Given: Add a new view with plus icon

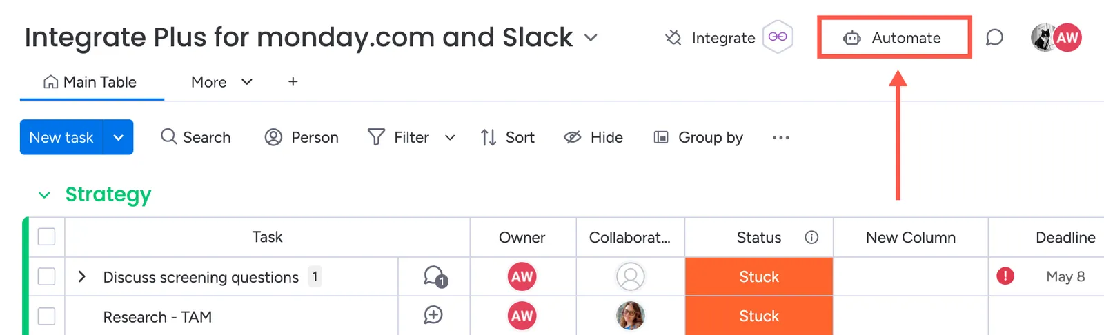Looking at the screenshot, I should point(293,81).
